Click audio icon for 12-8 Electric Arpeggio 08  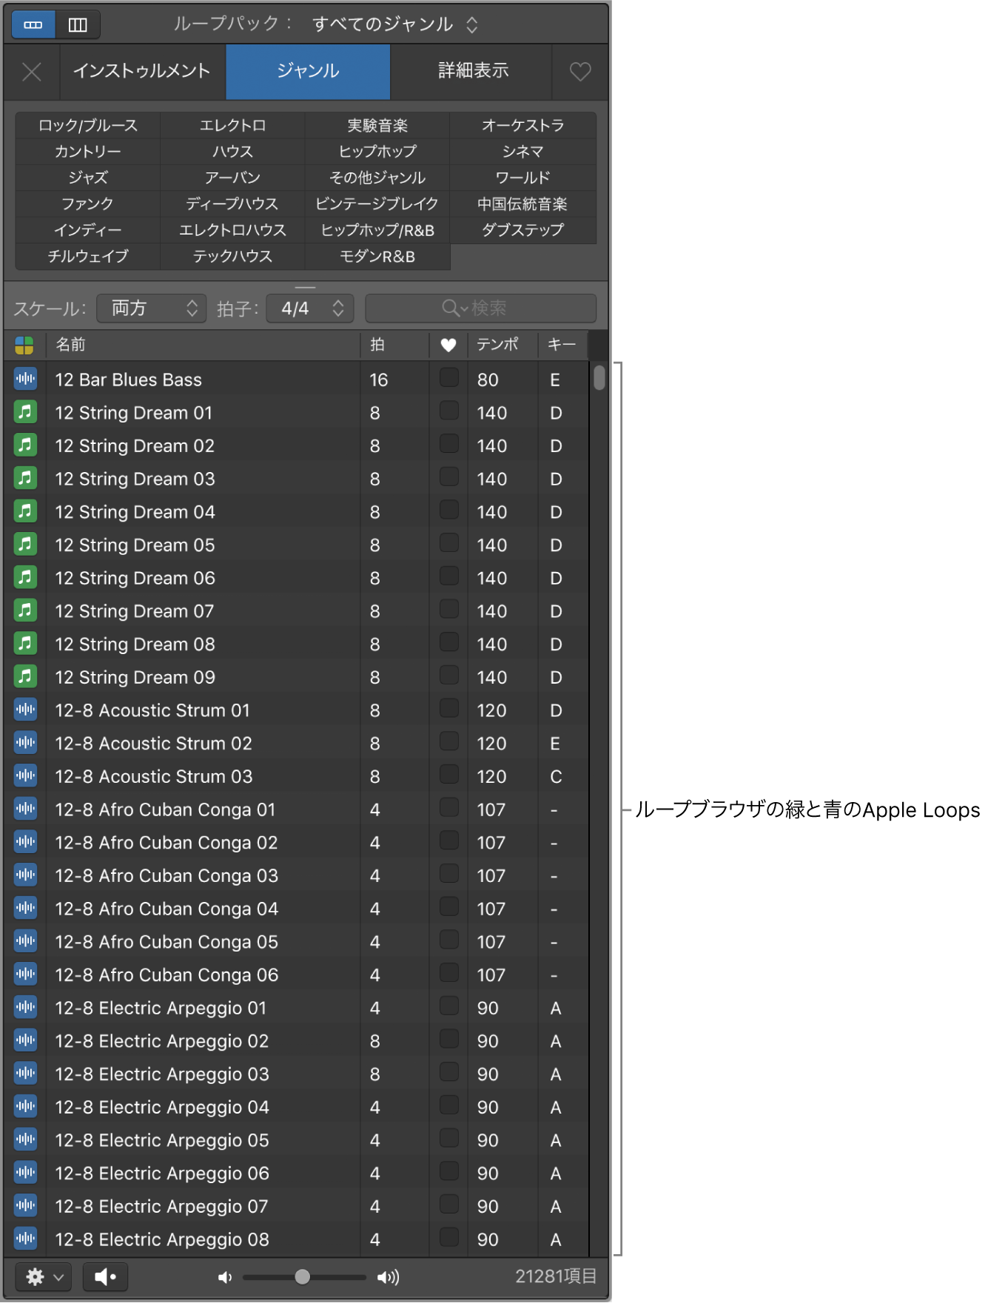pyautogui.click(x=25, y=1239)
